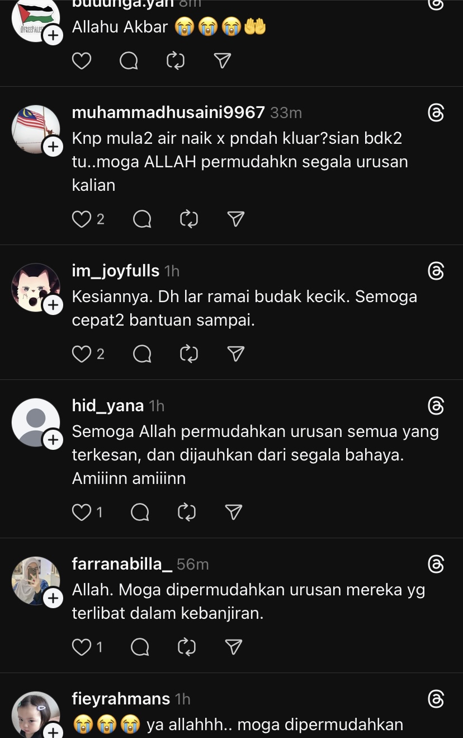
Task: Follow im_joyfulls via plus badge on avatar
Action: [53, 305]
